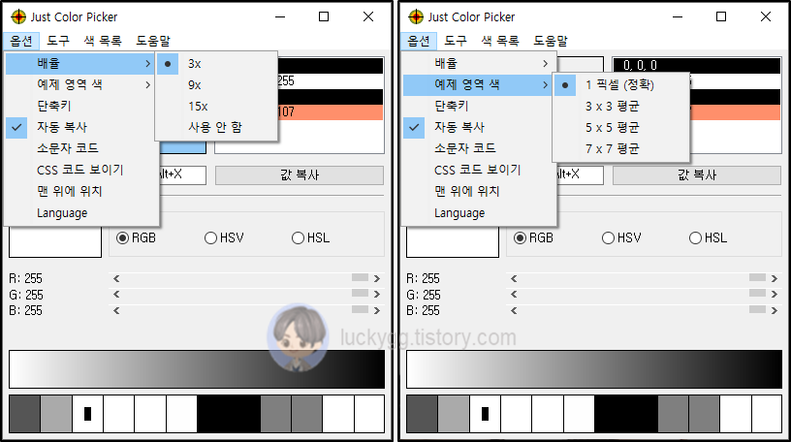This screenshot has width=791, height=442.
Task: Click 맨 위에 위치 in right window menu
Action: coord(478,191)
